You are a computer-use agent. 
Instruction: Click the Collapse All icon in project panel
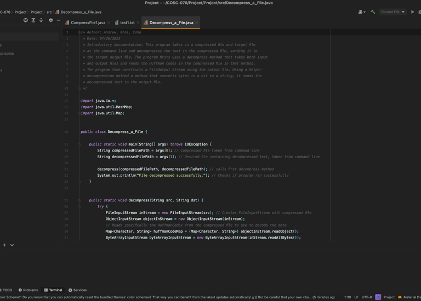pos(41,20)
